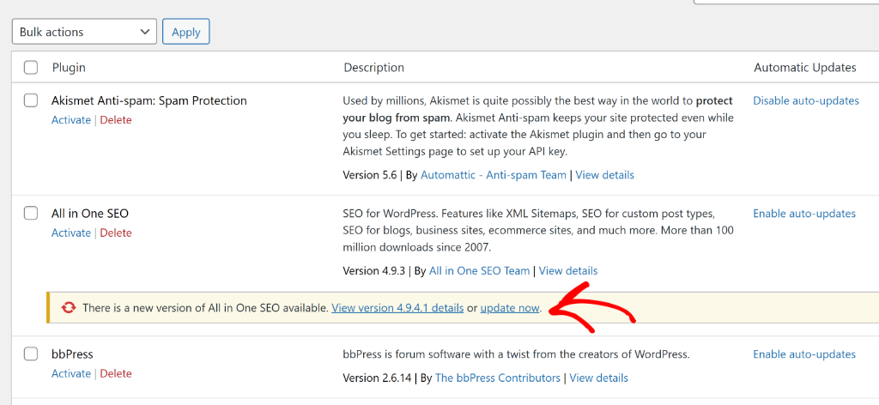The image size is (879, 405).
Task: Click the Version 2.6.14 text
Action: (379, 378)
